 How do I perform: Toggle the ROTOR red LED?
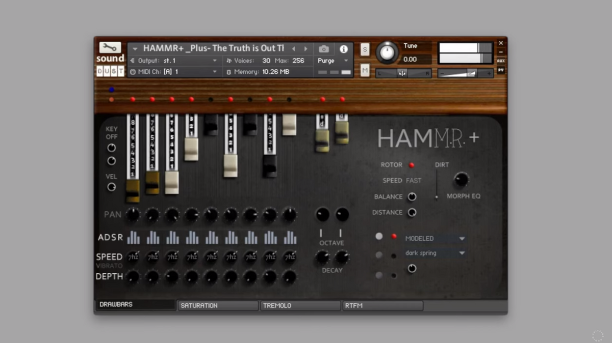(412, 165)
